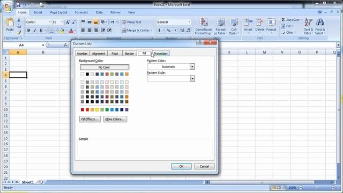Open the Insert ribbon tab
This screenshot has width=343, height=193.
(38, 12)
